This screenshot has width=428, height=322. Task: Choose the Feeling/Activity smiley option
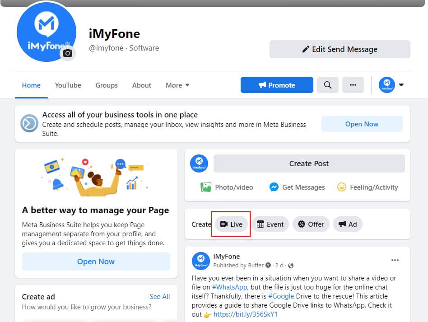coord(368,187)
